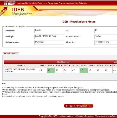
Task: Sort Metas 2007 column arrow
Action: [x=94, y=66]
